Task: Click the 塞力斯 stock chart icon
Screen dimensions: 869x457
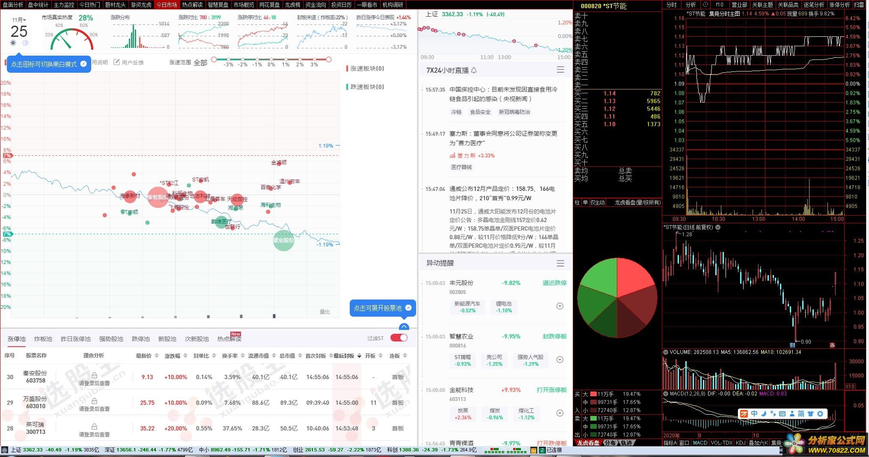Action: [x=452, y=155]
